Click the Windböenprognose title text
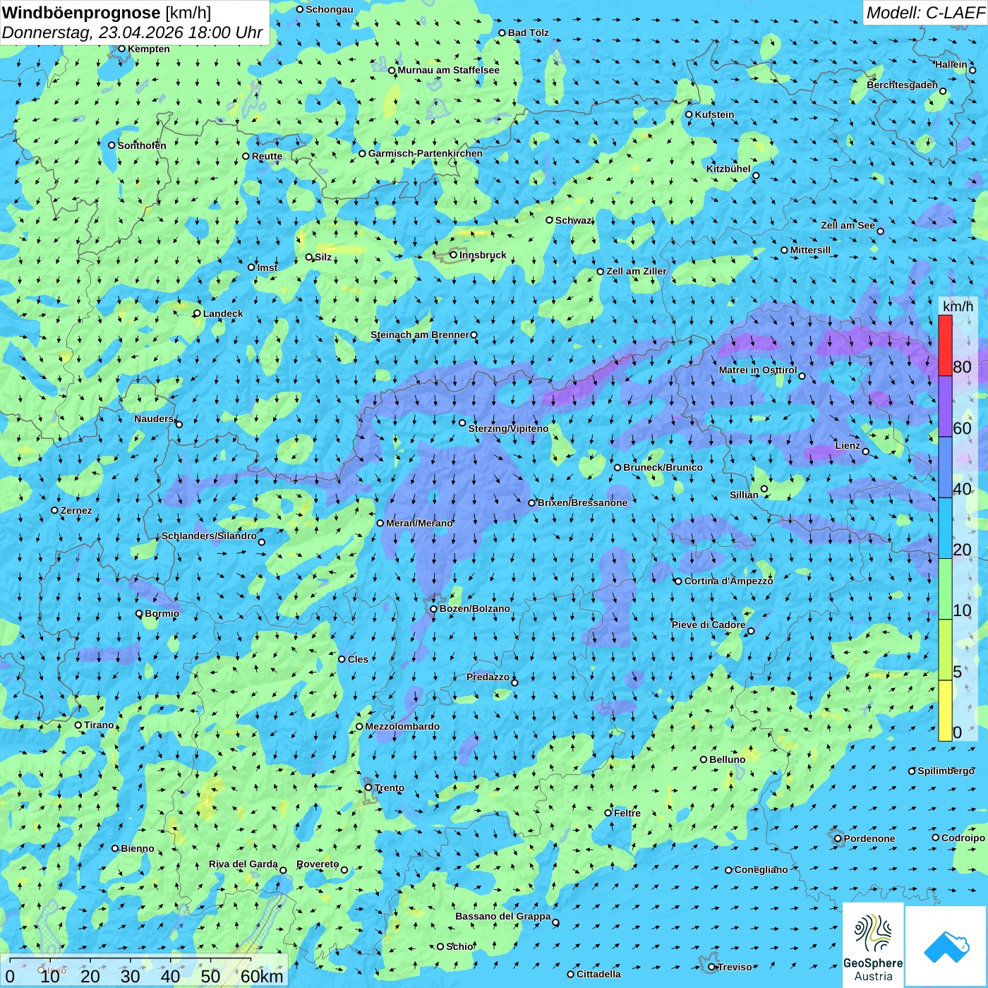The width and height of the screenshot is (988, 988). click(82, 13)
